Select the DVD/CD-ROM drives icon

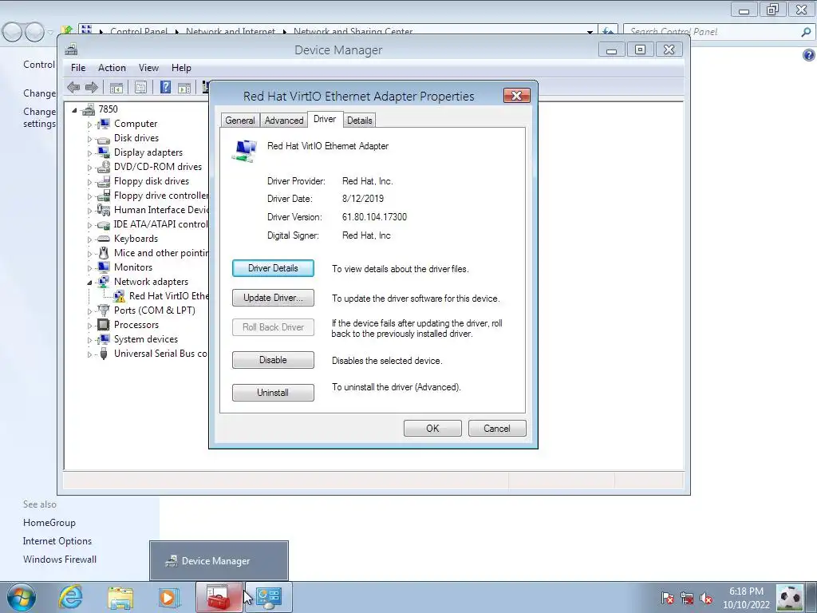coord(104,167)
